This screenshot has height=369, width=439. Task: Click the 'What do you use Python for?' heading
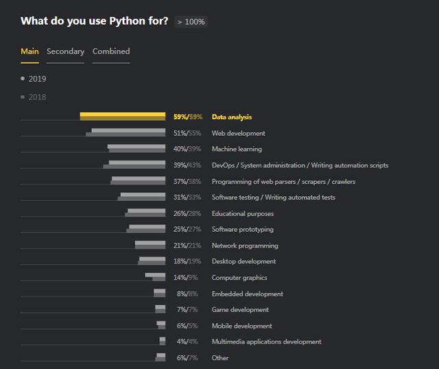[x=95, y=21]
